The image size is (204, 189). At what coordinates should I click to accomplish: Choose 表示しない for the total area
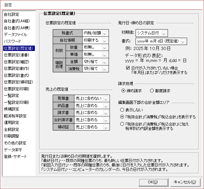(122, 110)
